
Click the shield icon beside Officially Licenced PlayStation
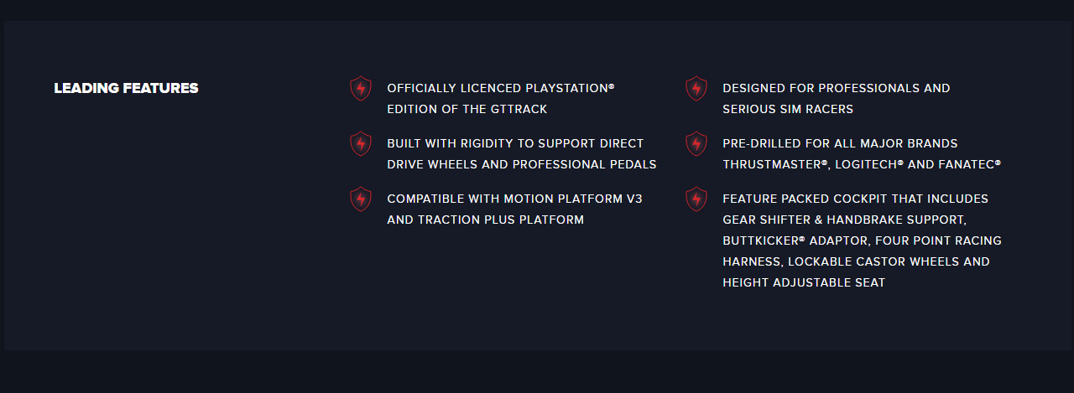point(361,88)
